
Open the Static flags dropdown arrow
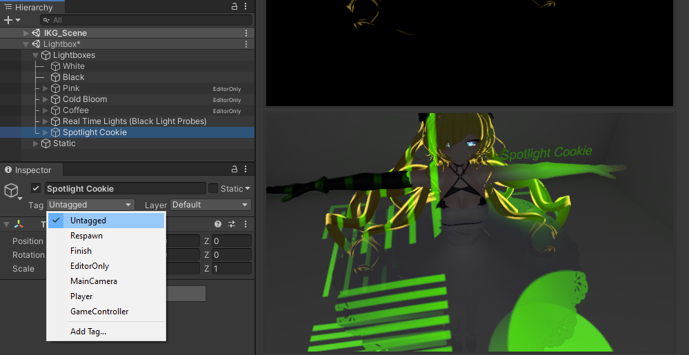pyautogui.click(x=248, y=188)
